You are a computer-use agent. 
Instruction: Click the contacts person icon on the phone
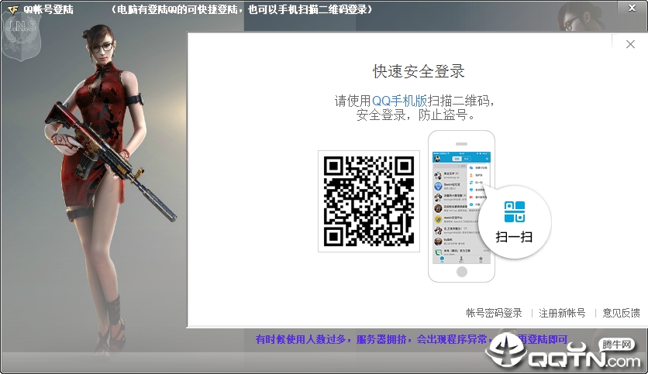pos(461,259)
